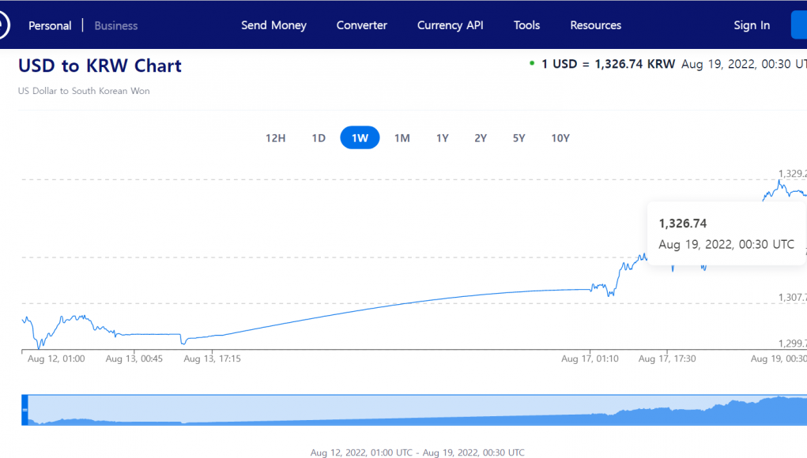Expand the Tools dropdown menu

point(526,25)
